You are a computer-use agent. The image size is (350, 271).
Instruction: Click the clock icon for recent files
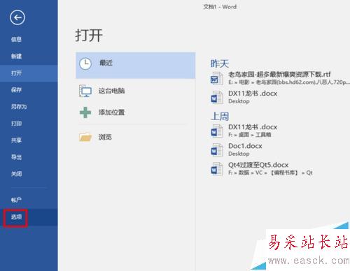tap(85, 64)
